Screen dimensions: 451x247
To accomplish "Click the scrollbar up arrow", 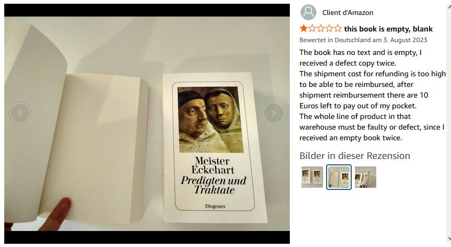I will [x=448, y=6].
